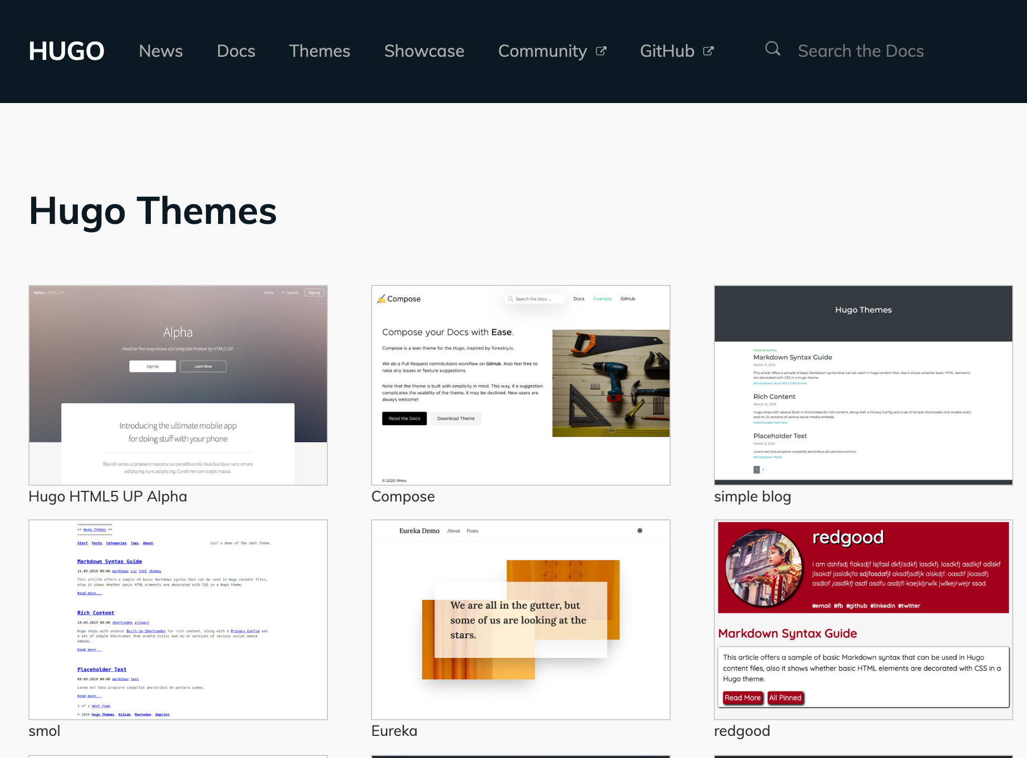
Task: Click Learn More in the Alpha preview
Action: tap(203, 366)
